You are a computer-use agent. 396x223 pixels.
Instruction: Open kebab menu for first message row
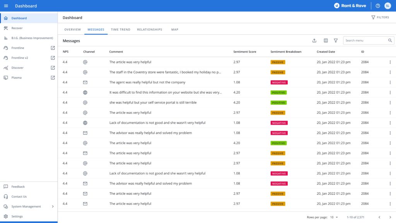click(x=390, y=62)
